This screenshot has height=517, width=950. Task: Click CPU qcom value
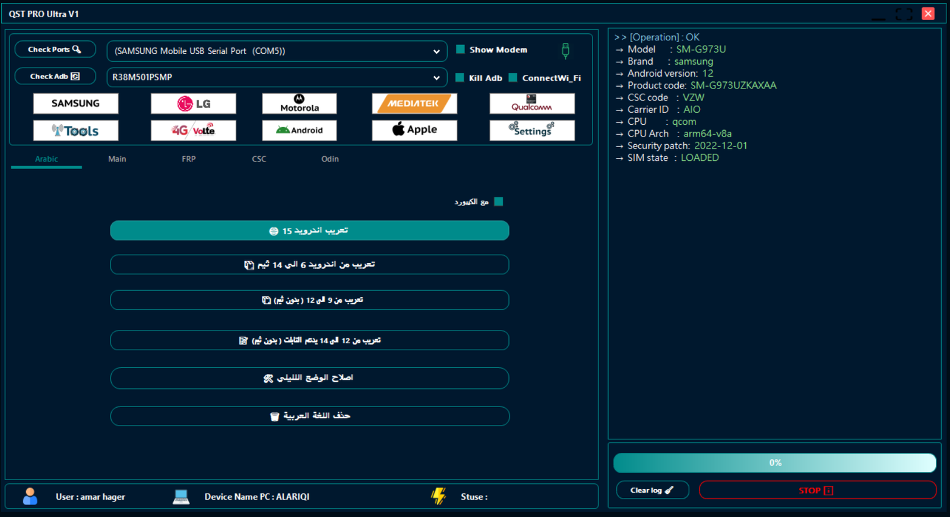click(684, 122)
